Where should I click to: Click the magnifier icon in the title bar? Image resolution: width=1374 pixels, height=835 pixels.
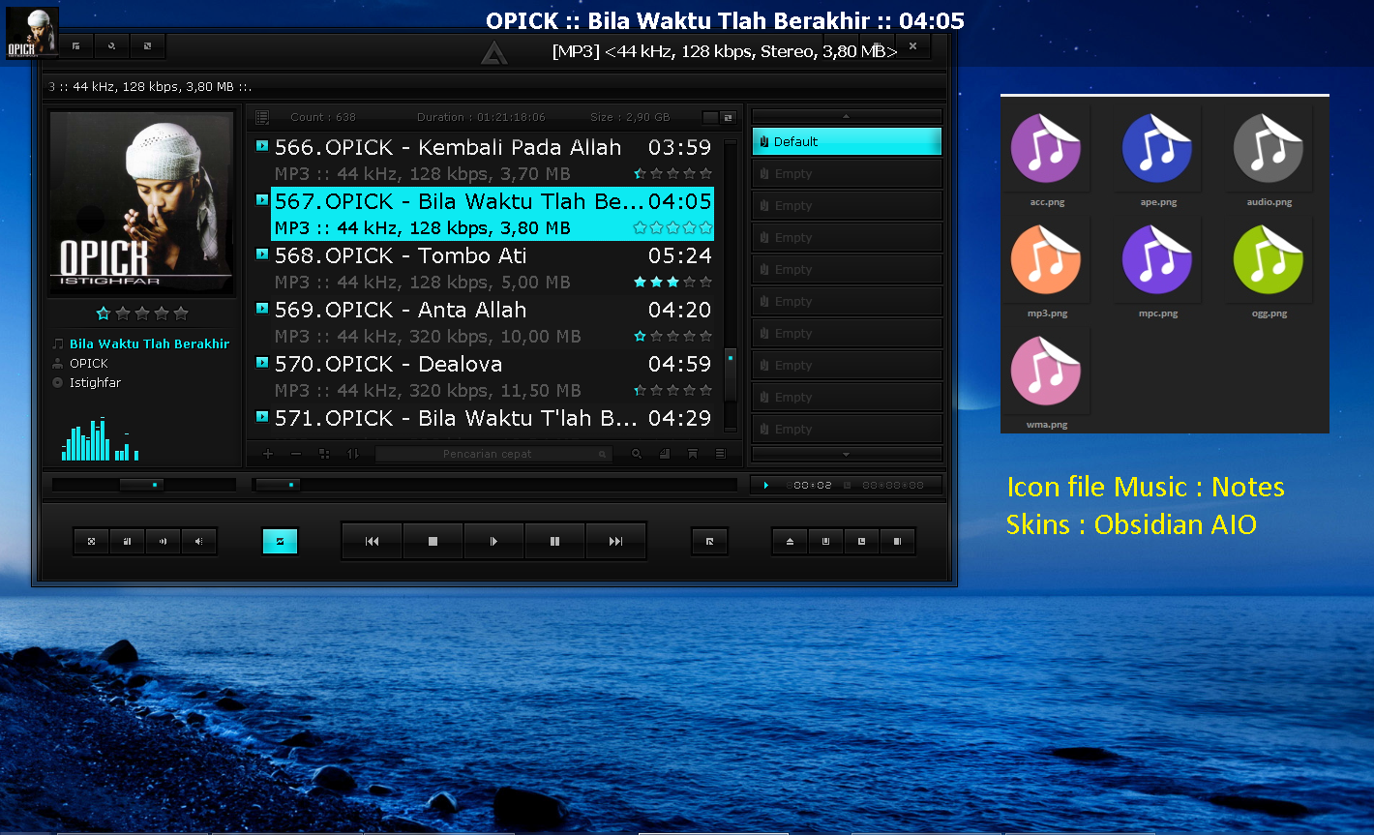(111, 45)
